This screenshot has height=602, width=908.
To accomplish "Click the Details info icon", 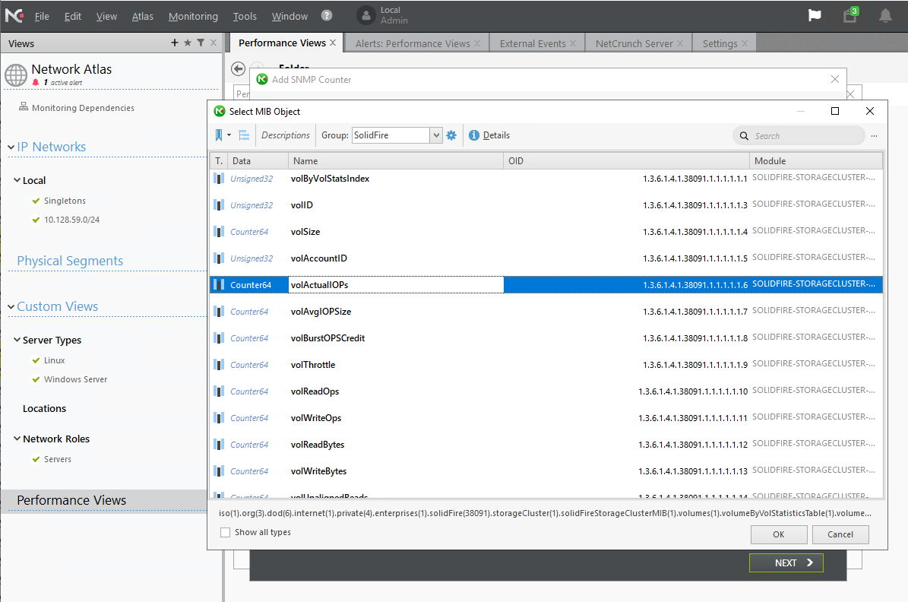I will coord(473,135).
